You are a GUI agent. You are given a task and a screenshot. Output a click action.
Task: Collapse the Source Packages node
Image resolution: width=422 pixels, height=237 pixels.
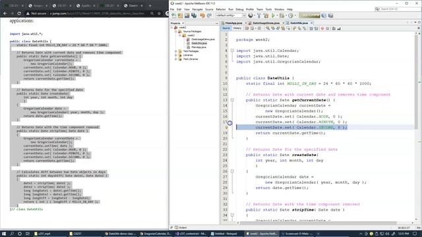click(x=176, y=32)
